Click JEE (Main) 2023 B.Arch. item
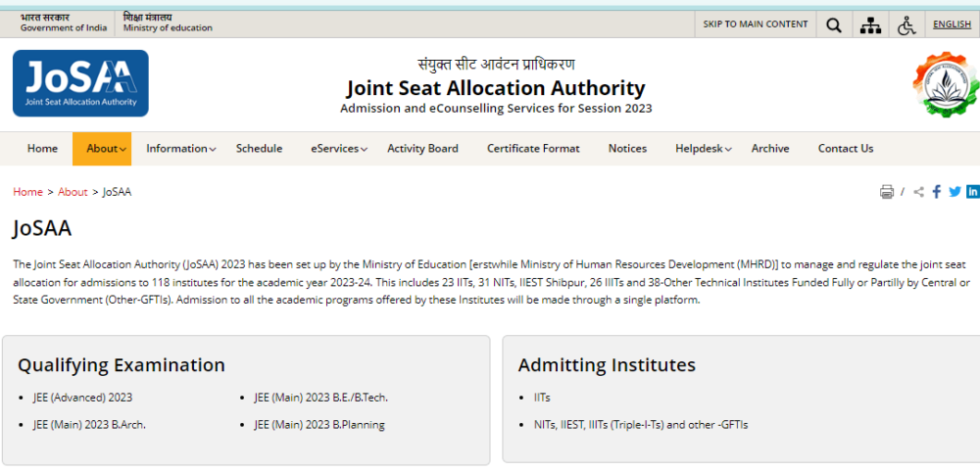 (x=89, y=425)
